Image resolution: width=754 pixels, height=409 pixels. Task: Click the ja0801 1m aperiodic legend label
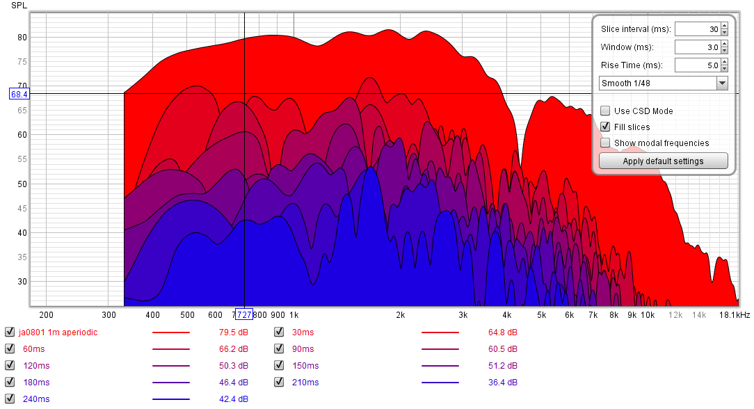pyautogui.click(x=58, y=332)
